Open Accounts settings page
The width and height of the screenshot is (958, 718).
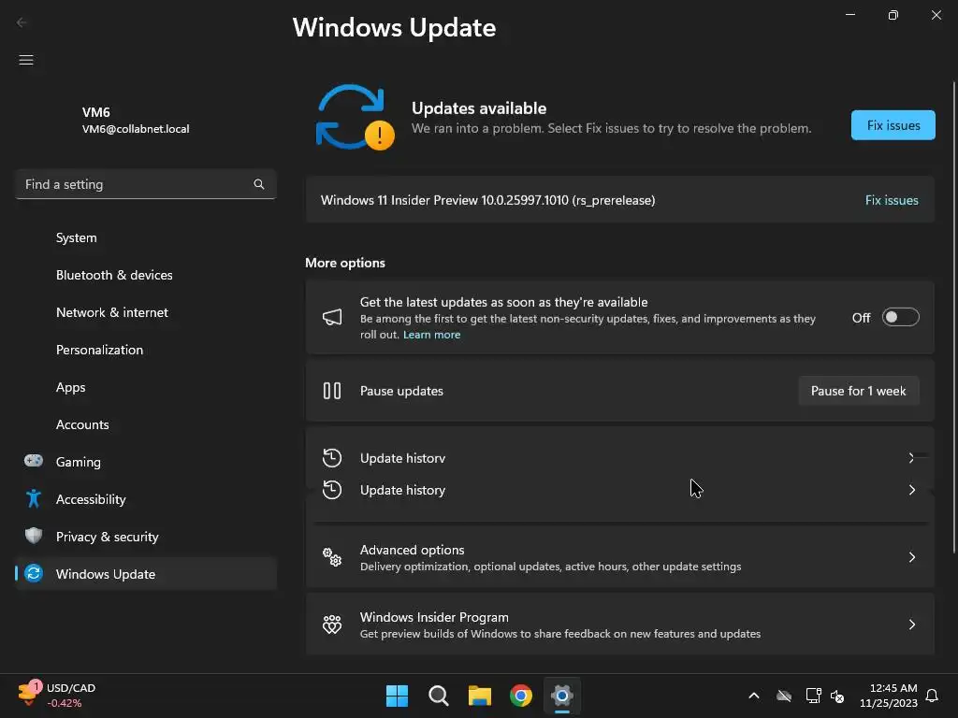146,424
